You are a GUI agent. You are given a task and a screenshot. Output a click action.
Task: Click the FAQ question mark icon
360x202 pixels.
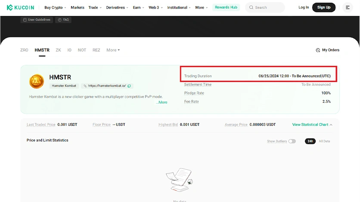click(x=60, y=20)
